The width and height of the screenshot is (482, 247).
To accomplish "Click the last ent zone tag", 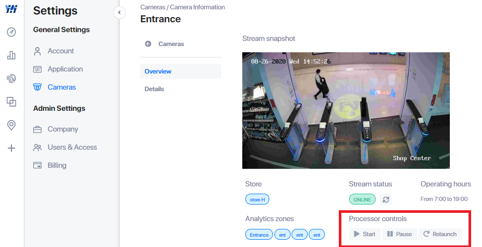I will point(316,235).
